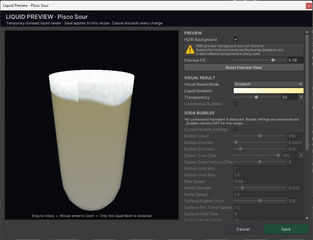The width and height of the screenshot is (313, 240).
Task: Adjust the Noise Strength slider
Action: pos(259,188)
